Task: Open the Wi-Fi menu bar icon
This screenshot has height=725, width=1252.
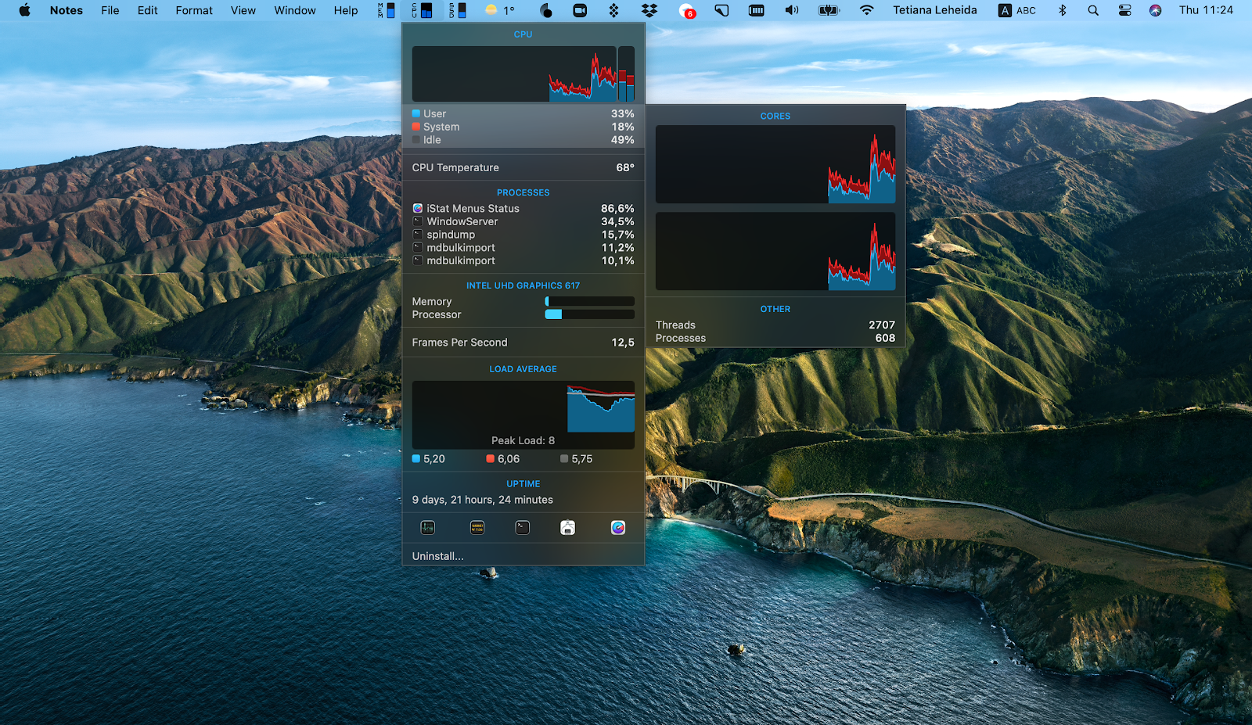Action: (x=866, y=10)
